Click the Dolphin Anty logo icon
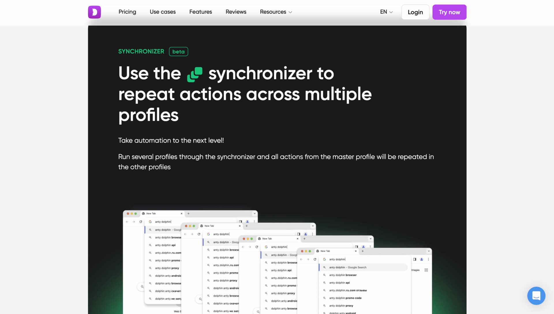This screenshot has width=554, height=314. coord(94,12)
